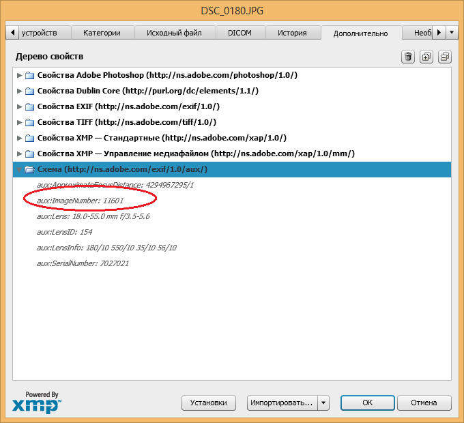Select Свойства EXIF row text
Screen dimensions: 464x423
coord(128,106)
